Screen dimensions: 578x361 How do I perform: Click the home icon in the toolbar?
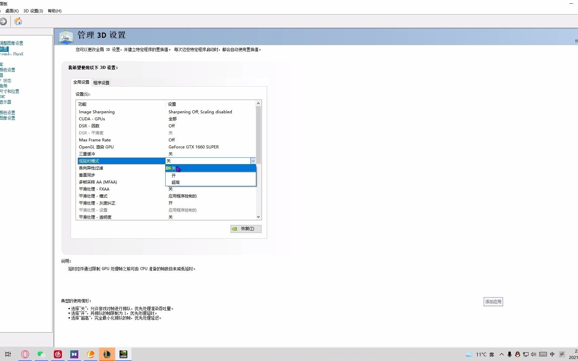18,21
